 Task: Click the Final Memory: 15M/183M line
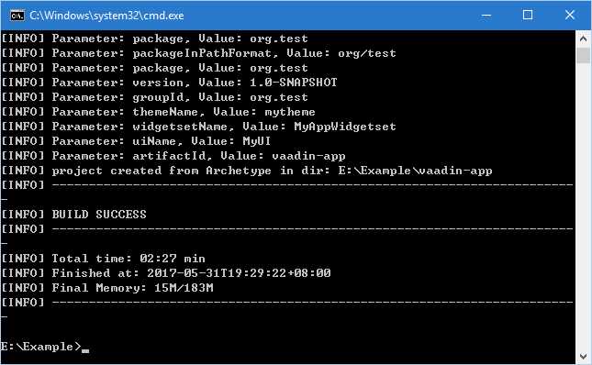107,288
